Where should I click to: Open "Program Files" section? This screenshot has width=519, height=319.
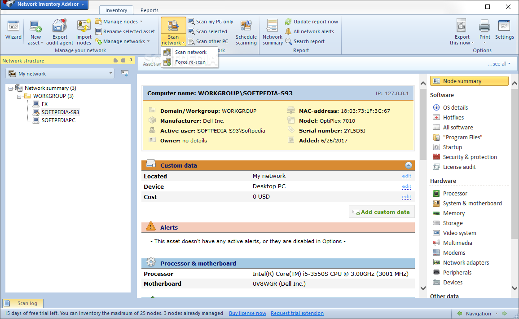tap(462, 137)
